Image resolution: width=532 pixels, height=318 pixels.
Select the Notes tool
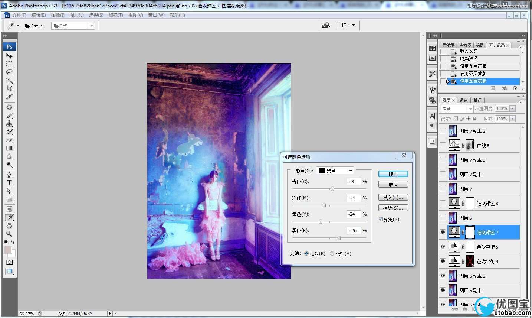(x=9, y=210)
